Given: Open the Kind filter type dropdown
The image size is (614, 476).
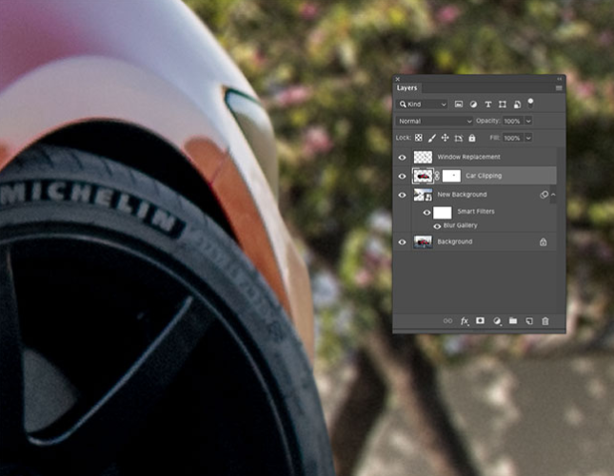Looking at the screenshot, I should pyautogui.click(x=422, y=105).
